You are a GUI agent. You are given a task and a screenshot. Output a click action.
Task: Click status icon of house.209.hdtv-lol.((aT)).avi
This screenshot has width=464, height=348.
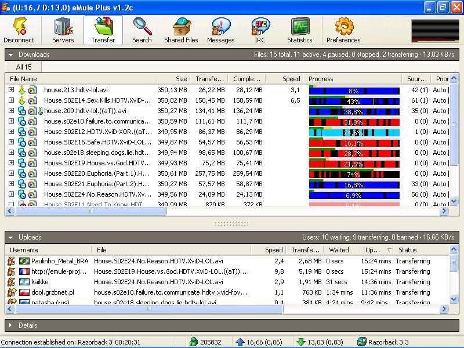click(22, 111)
